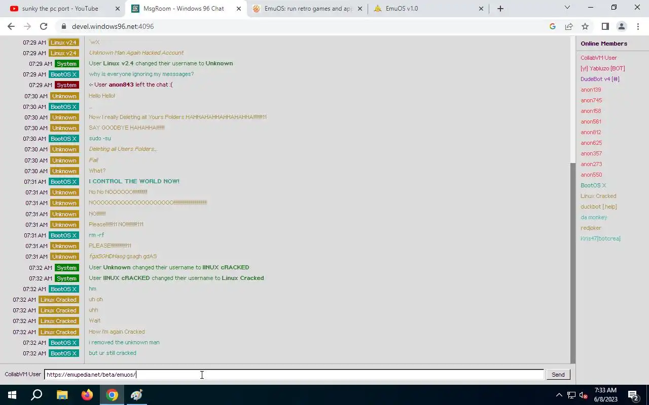The height and width of the screenshot is (405, 649).
Task: Select anon812 in member list
Action: coord(591,132)
